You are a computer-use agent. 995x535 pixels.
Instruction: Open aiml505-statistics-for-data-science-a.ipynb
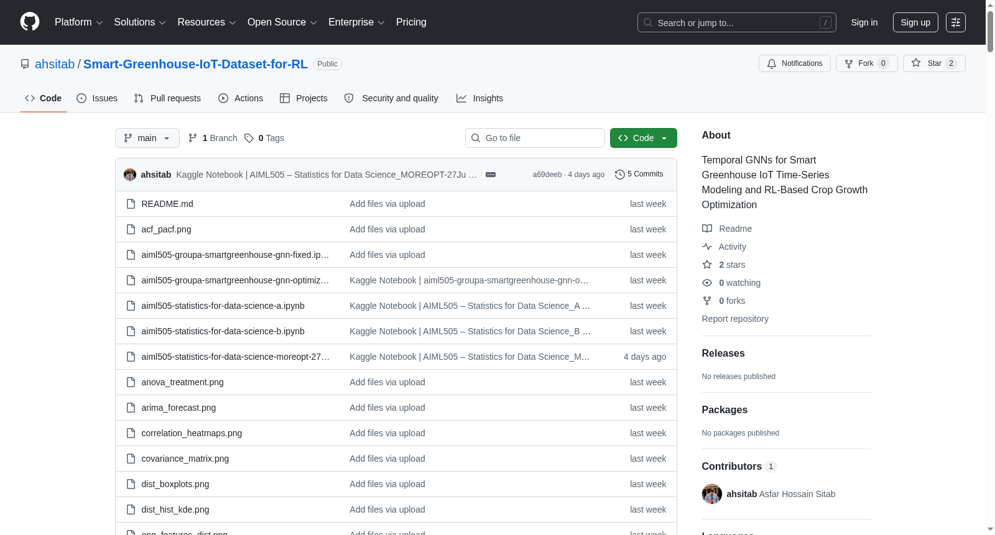tap(223, 306)
